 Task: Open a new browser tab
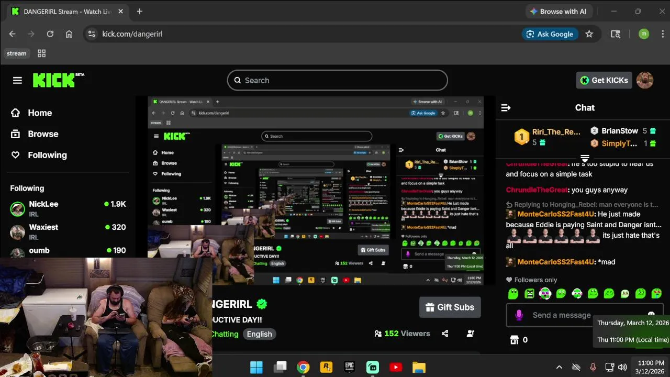click(139, 12)
